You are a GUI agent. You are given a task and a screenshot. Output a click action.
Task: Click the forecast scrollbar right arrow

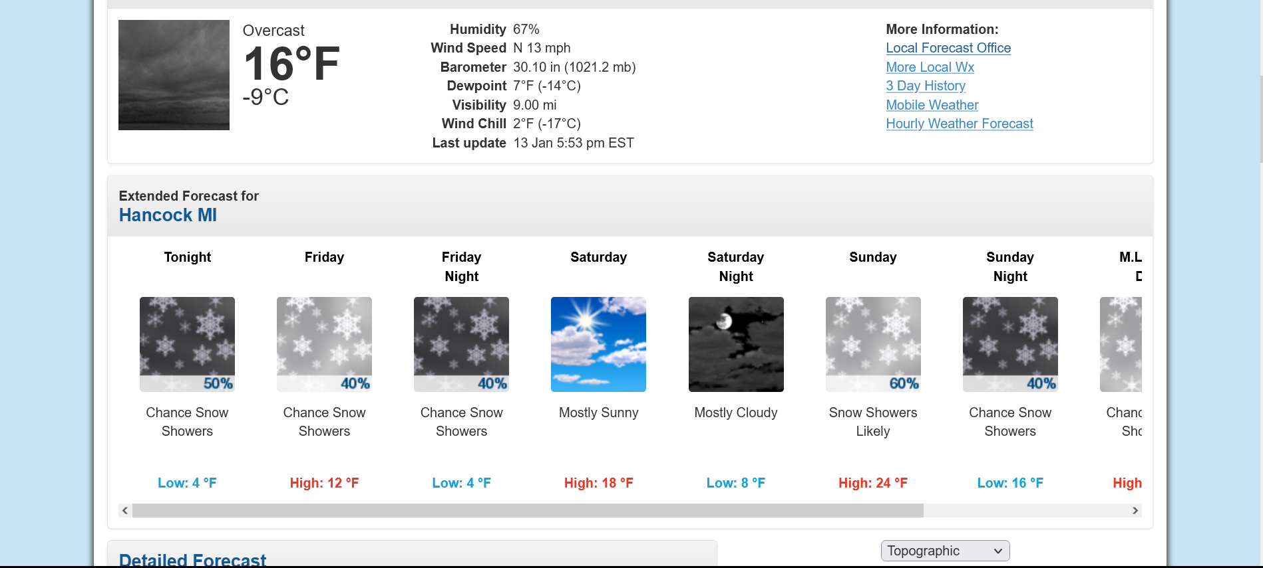1135,510
